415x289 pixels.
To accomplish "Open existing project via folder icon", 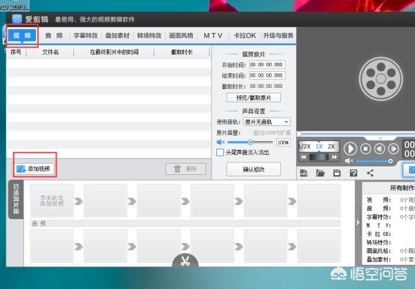I will (x=320, y=173).
